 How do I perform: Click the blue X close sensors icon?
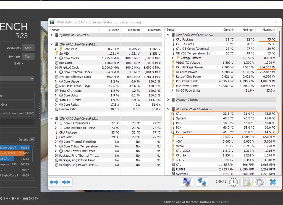(x=273, y=182)
